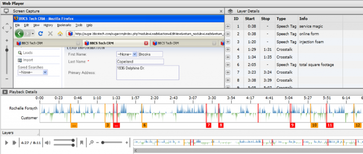Open the Help menu in Firefox

tap(89, 25)
